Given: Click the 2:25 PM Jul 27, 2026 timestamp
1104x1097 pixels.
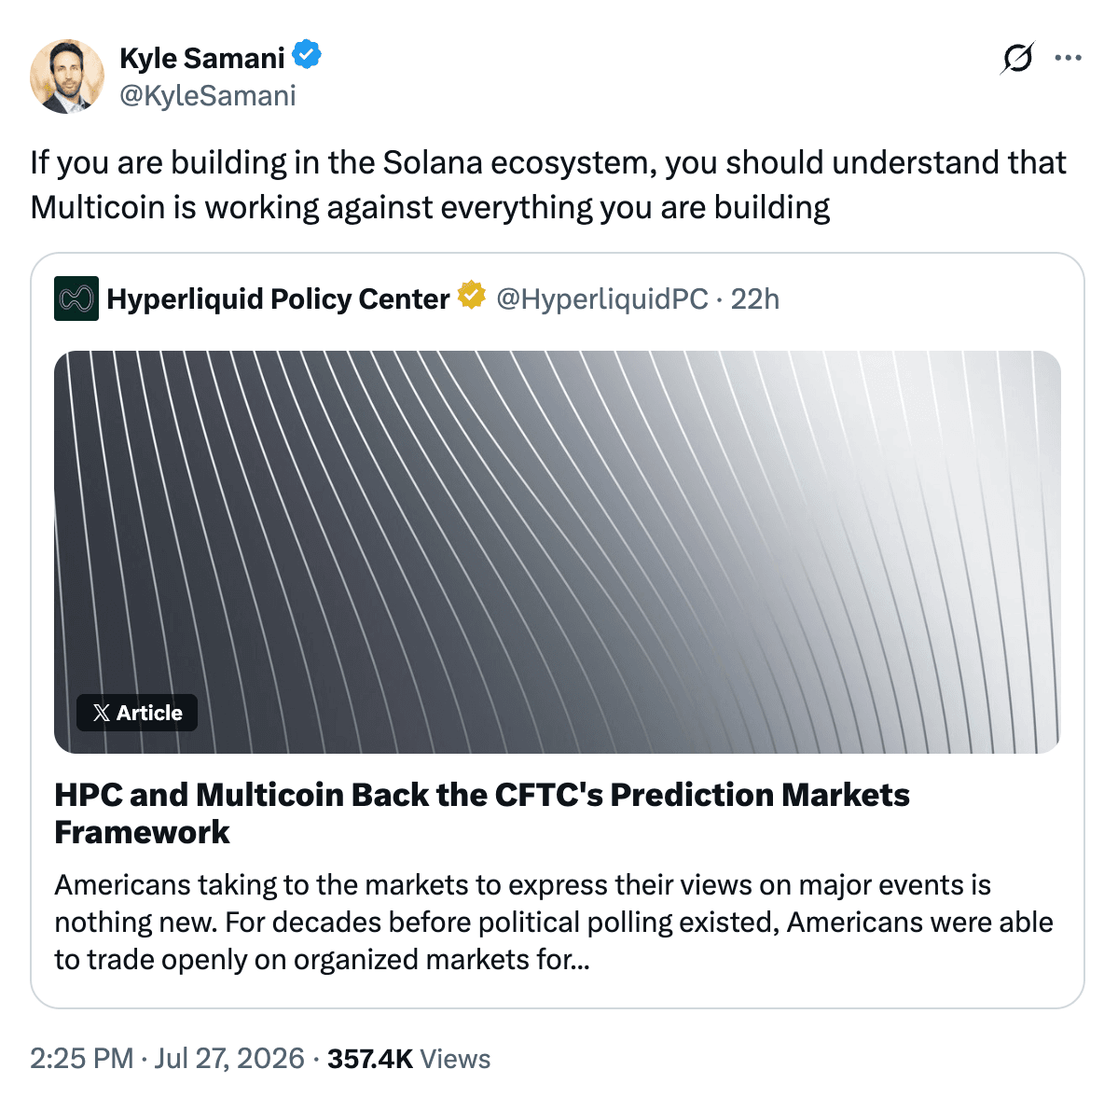Looking at the screenshot, I should click(167, 1058).
